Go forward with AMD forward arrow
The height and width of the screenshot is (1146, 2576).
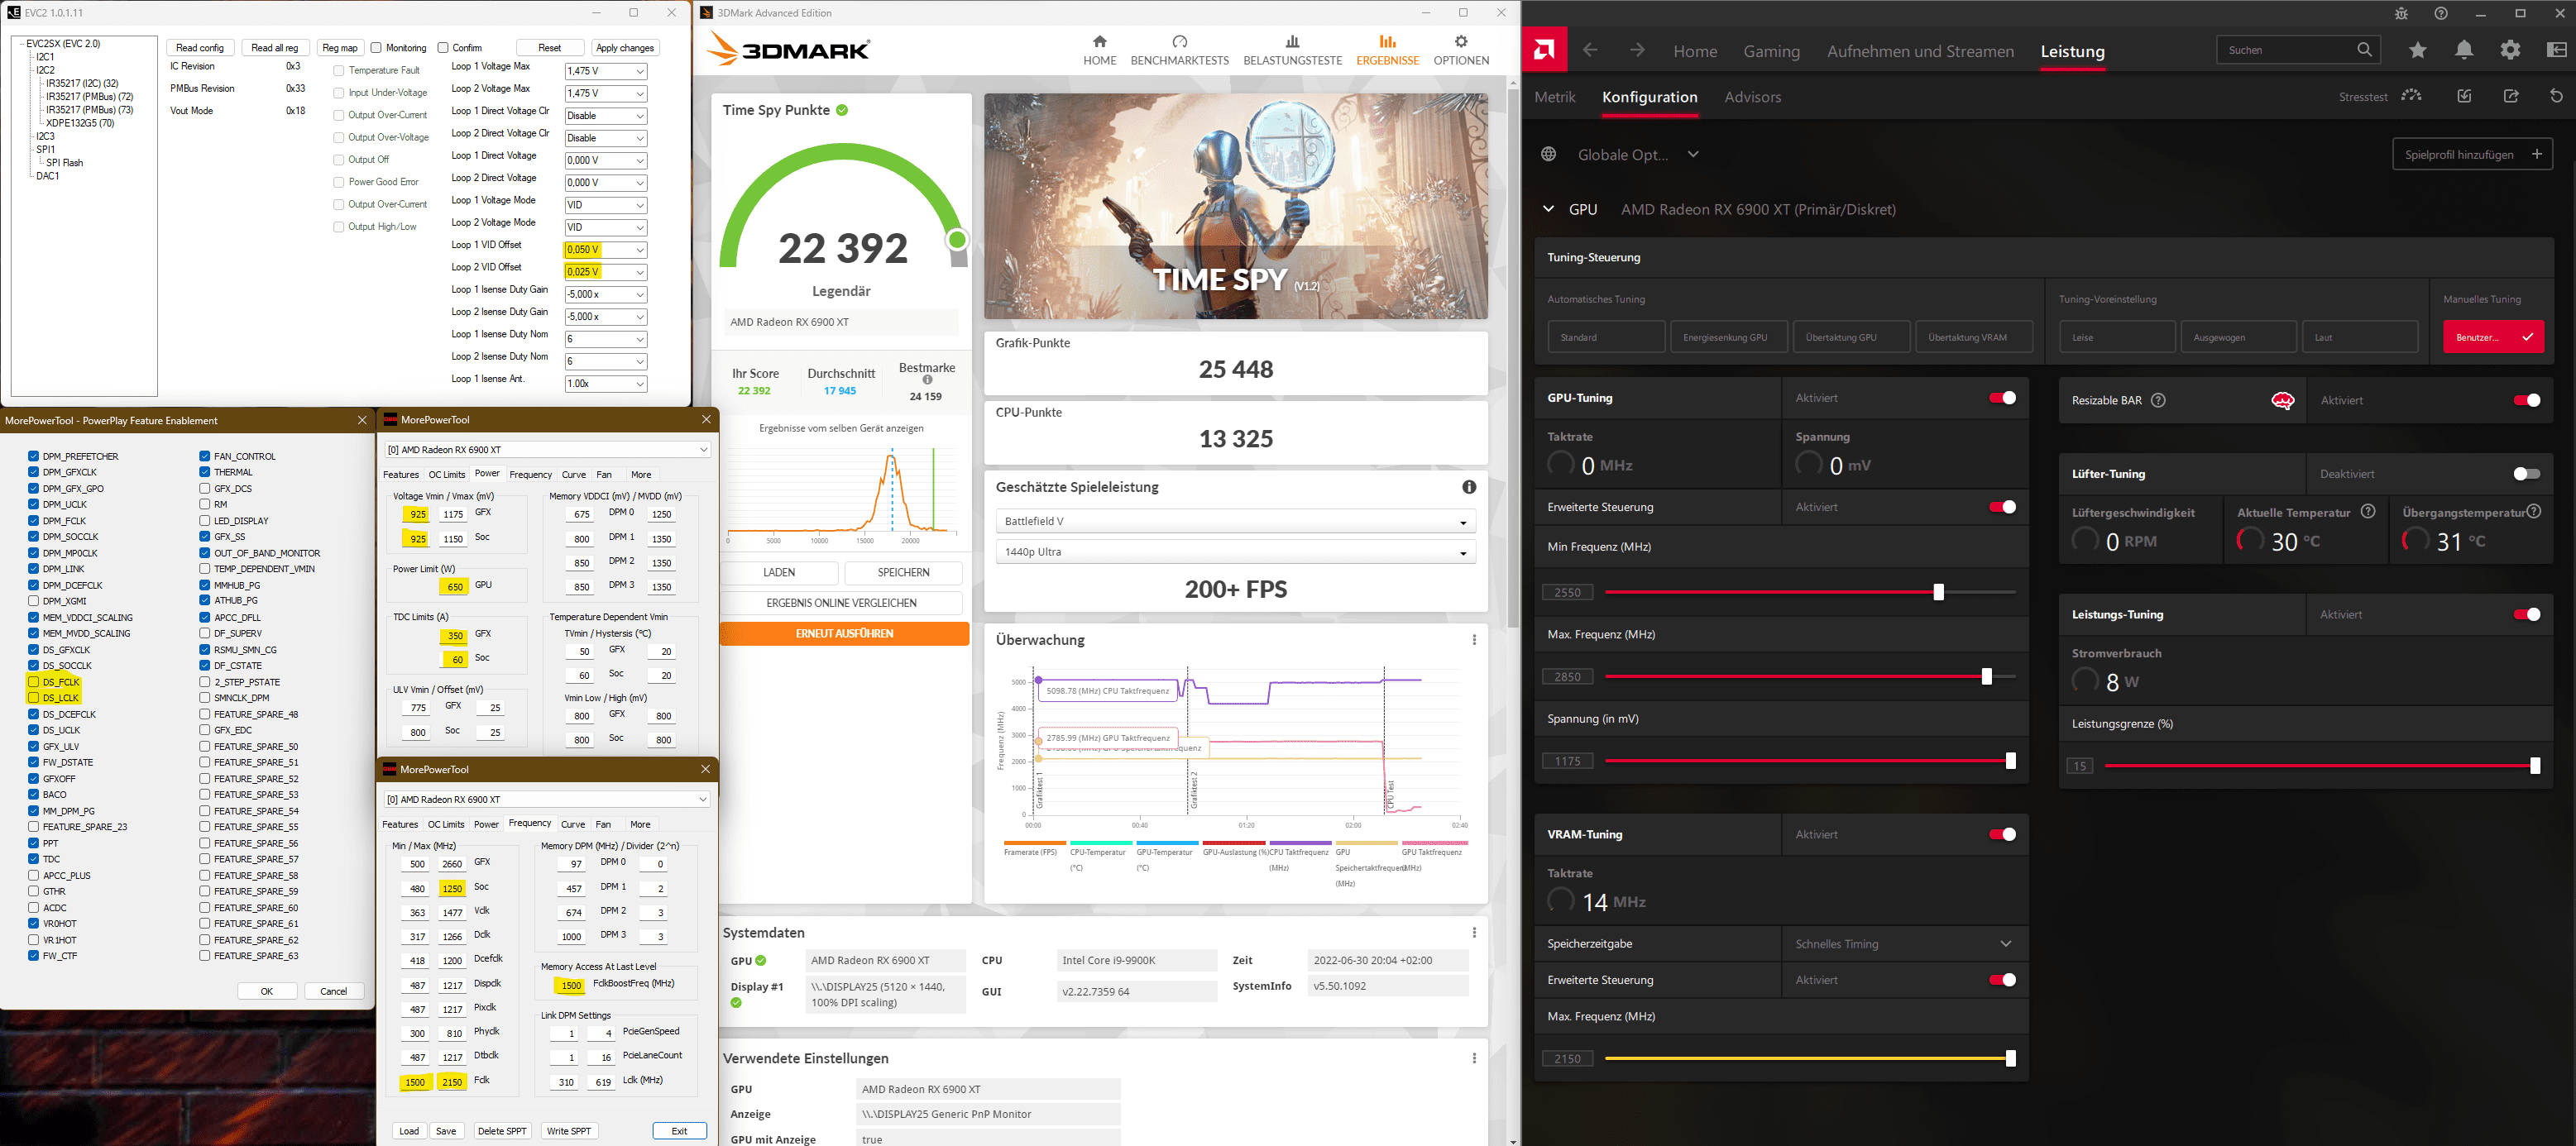[x=1637, y=50]
